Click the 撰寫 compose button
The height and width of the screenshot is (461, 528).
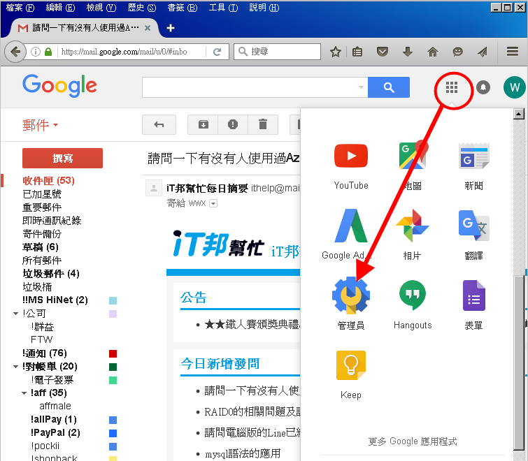coord(62,158)
